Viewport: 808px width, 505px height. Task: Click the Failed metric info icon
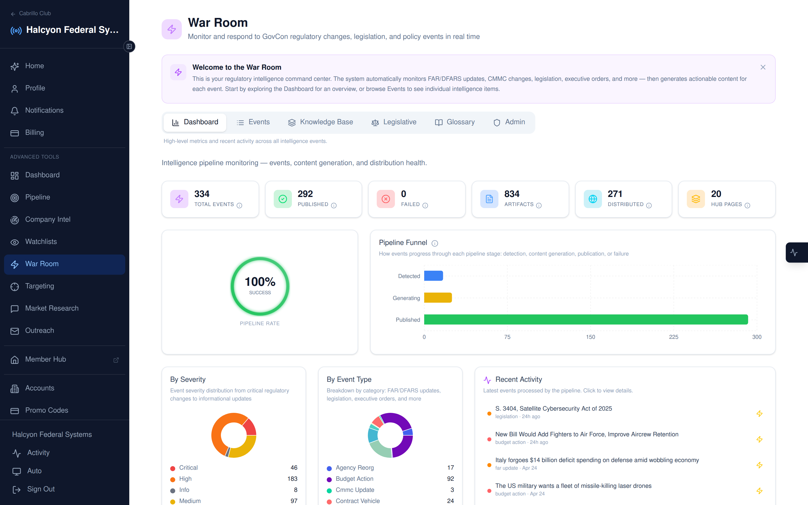425,205
